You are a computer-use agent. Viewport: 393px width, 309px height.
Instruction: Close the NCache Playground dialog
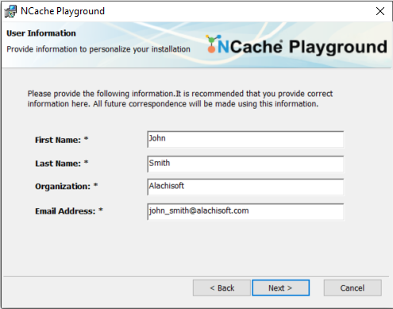coord(380,11)
